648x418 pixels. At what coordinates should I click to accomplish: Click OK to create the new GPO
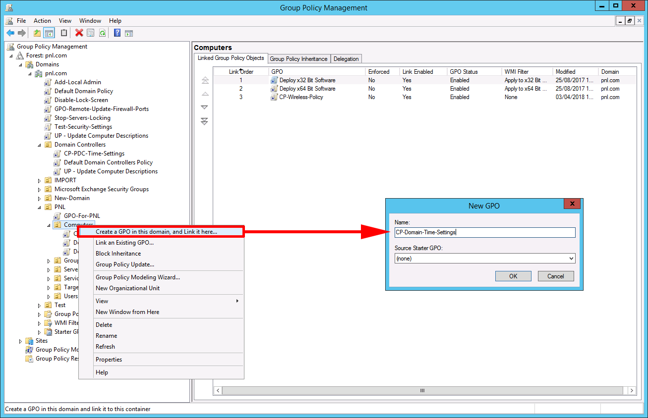(x=513, y=276)
